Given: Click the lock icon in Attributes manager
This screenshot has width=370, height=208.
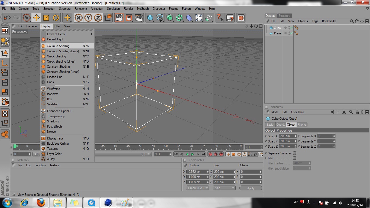Looking at the screenshot, I should [x=357, y=112].
